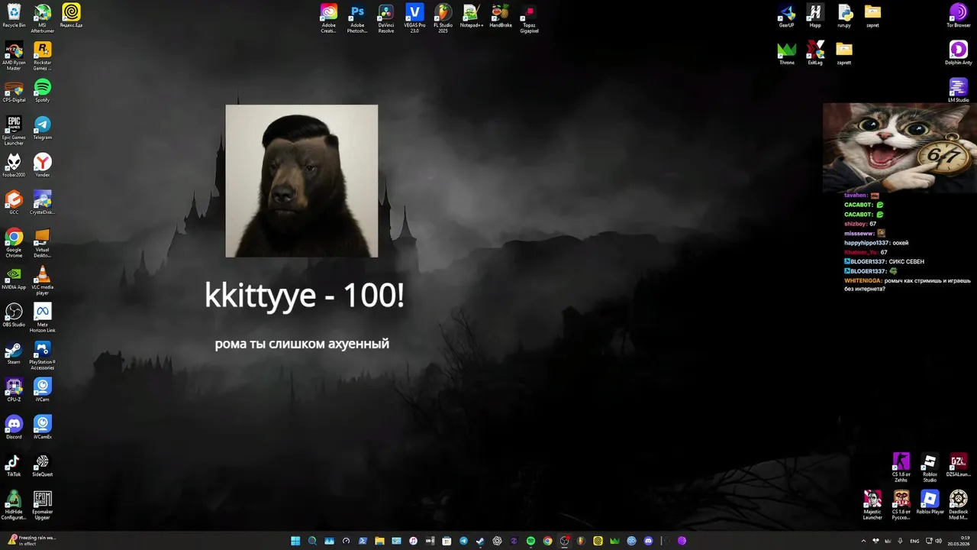Click the cat holding clock image
Screen dimensions: 977x550
pyautogui.click(x=900, y=147)
